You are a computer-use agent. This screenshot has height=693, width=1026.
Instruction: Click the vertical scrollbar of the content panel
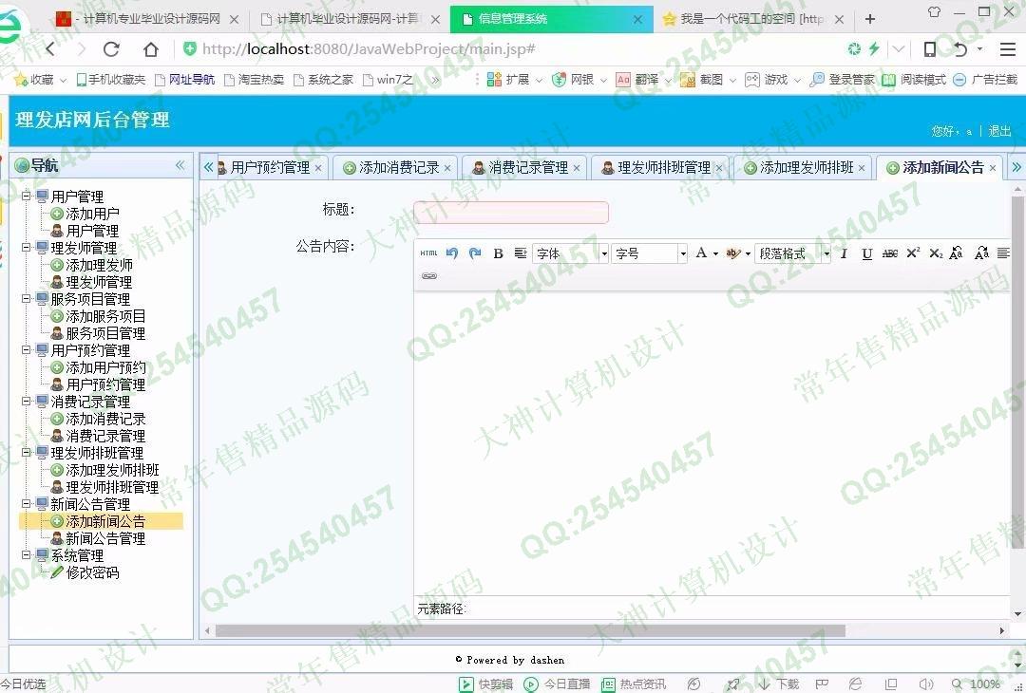[1017, 373]
